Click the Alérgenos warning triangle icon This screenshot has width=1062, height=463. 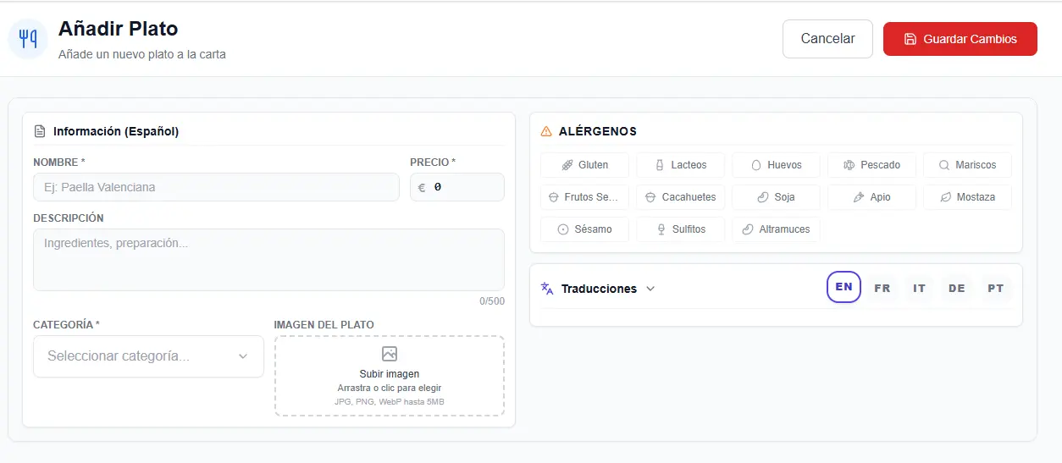click(x=546, y=131)
